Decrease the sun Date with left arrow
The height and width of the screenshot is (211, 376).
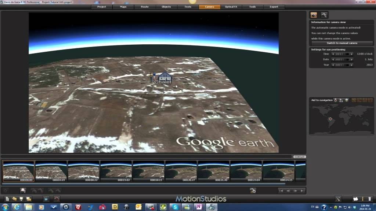pyautogui.click(x=333, y=59)
